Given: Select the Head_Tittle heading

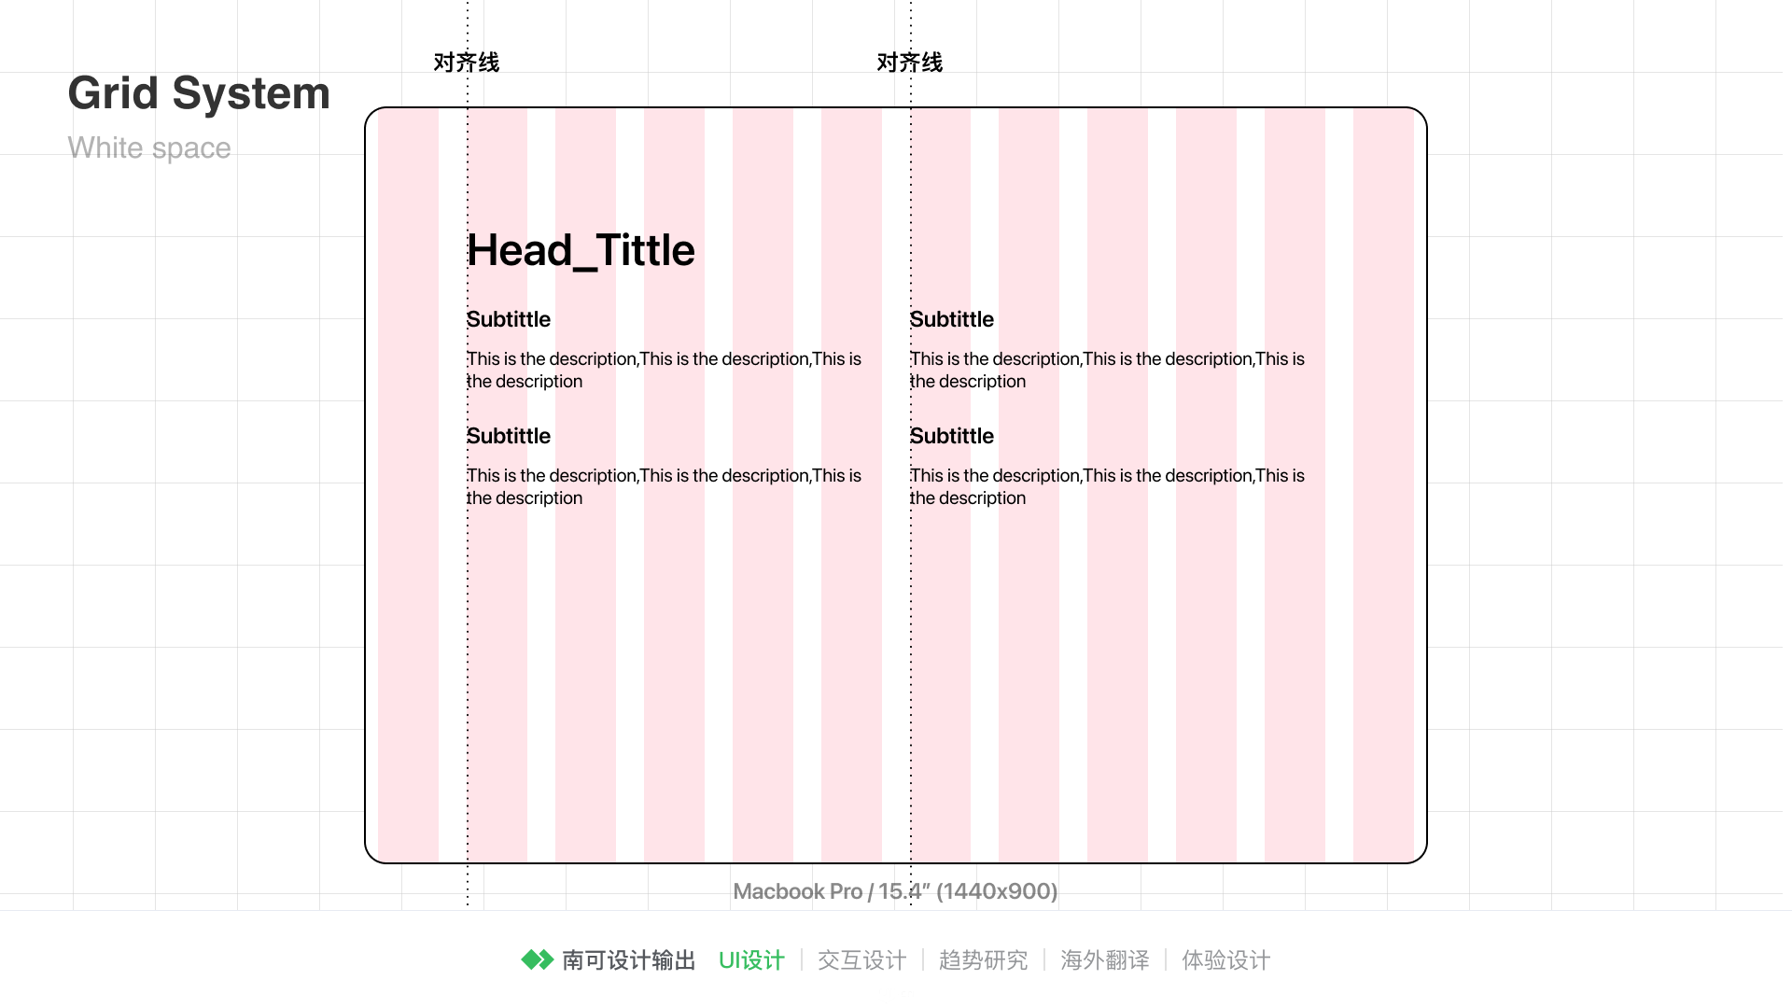Looking at the screenshot, I should [581, 250].
